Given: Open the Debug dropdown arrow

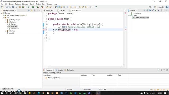Looking at the screenshot, I should point(30,7).
